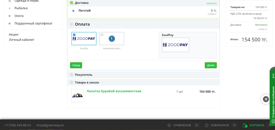This screenshot has width=275, height=130.
Task: Open the Избранное favorites list
Action: click(x=220, y=125)
